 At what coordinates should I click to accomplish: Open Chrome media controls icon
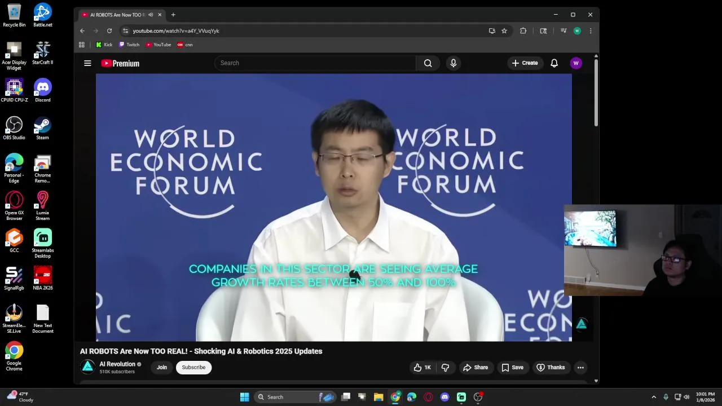point(563,31)
